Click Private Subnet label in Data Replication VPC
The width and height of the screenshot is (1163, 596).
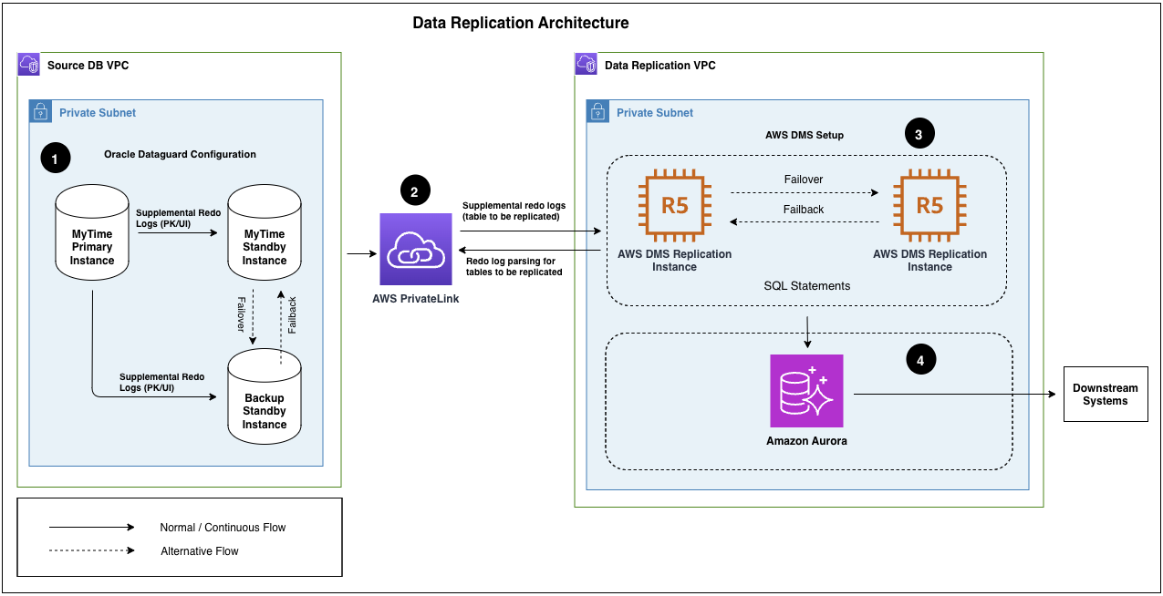[x=655, y=113]
